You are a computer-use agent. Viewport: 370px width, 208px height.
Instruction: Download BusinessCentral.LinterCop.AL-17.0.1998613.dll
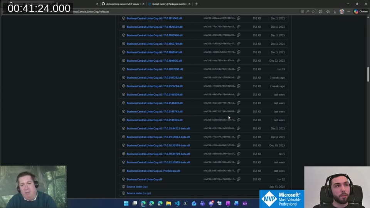pos(154,60)
